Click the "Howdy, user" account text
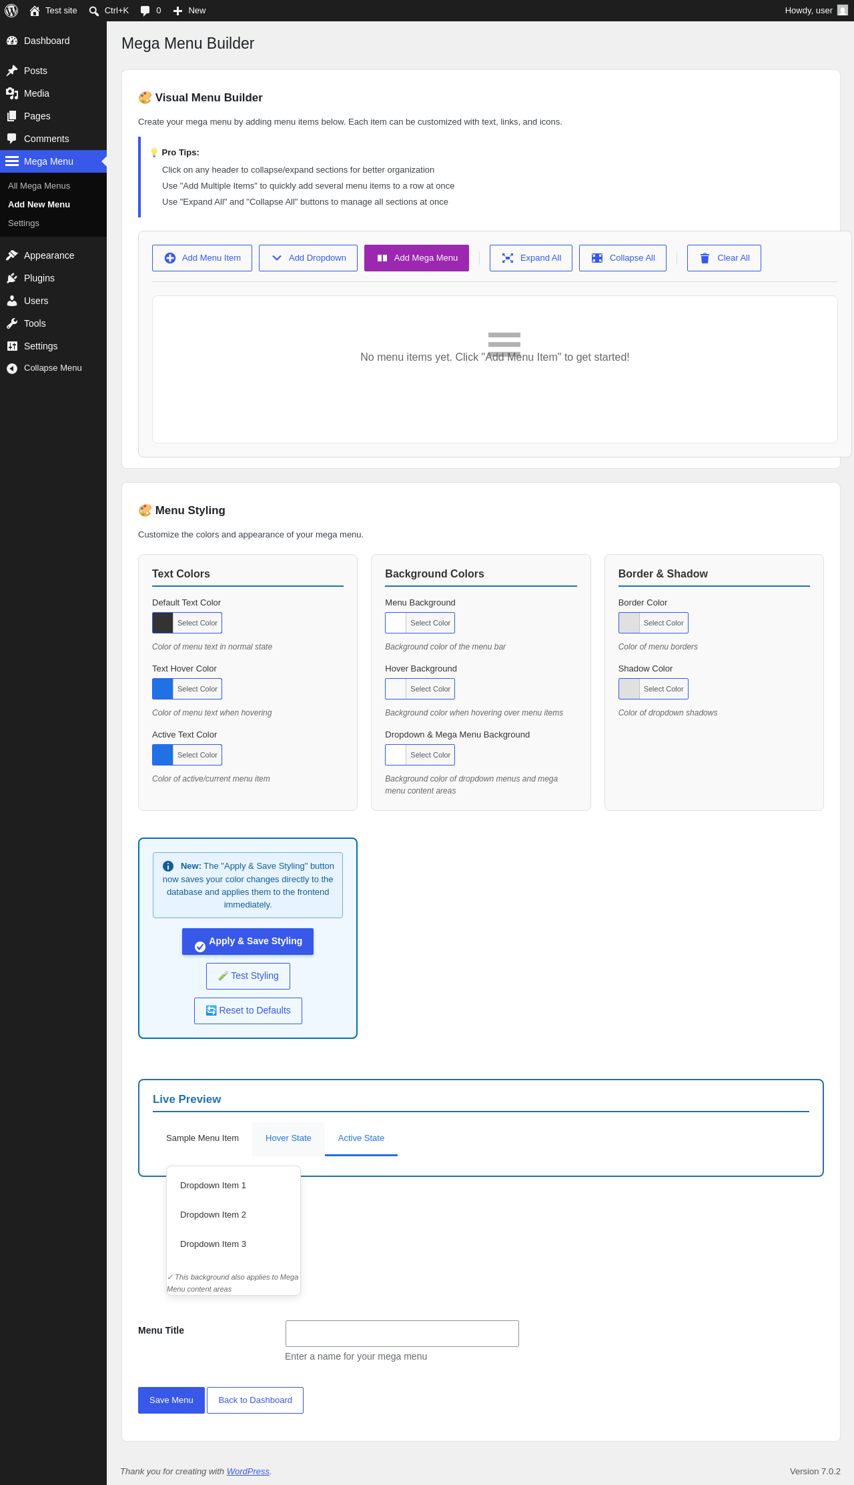854x1485 pixels. [x=809, y=11]
